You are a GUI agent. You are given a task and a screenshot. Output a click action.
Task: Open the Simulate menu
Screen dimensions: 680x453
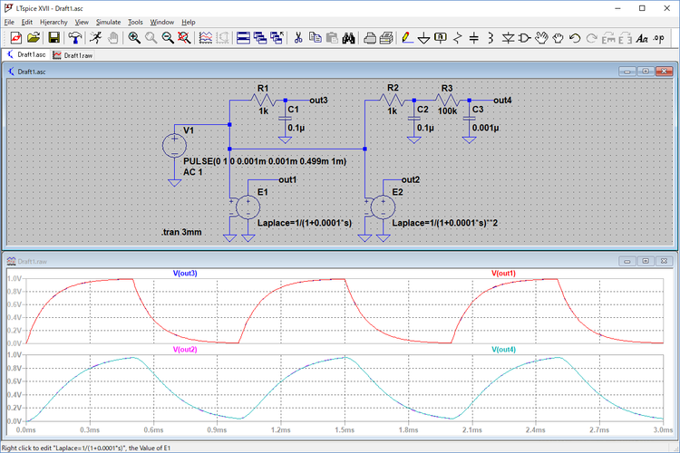pyautogui.click(x=108, y=21)
